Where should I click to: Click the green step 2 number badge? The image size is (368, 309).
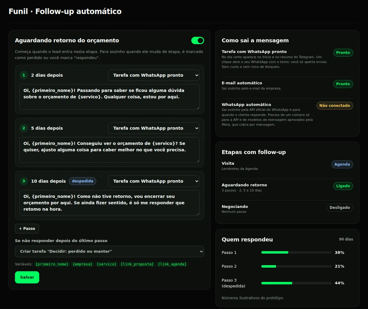(24, 128)
